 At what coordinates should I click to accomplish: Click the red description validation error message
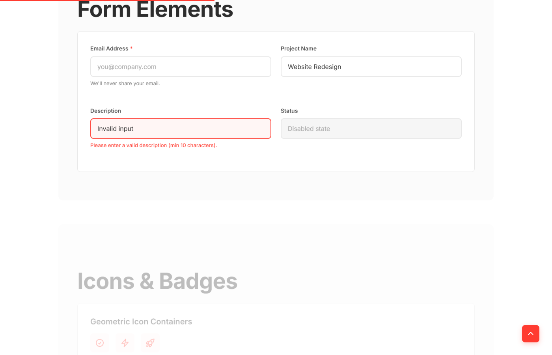pos(153,146)
